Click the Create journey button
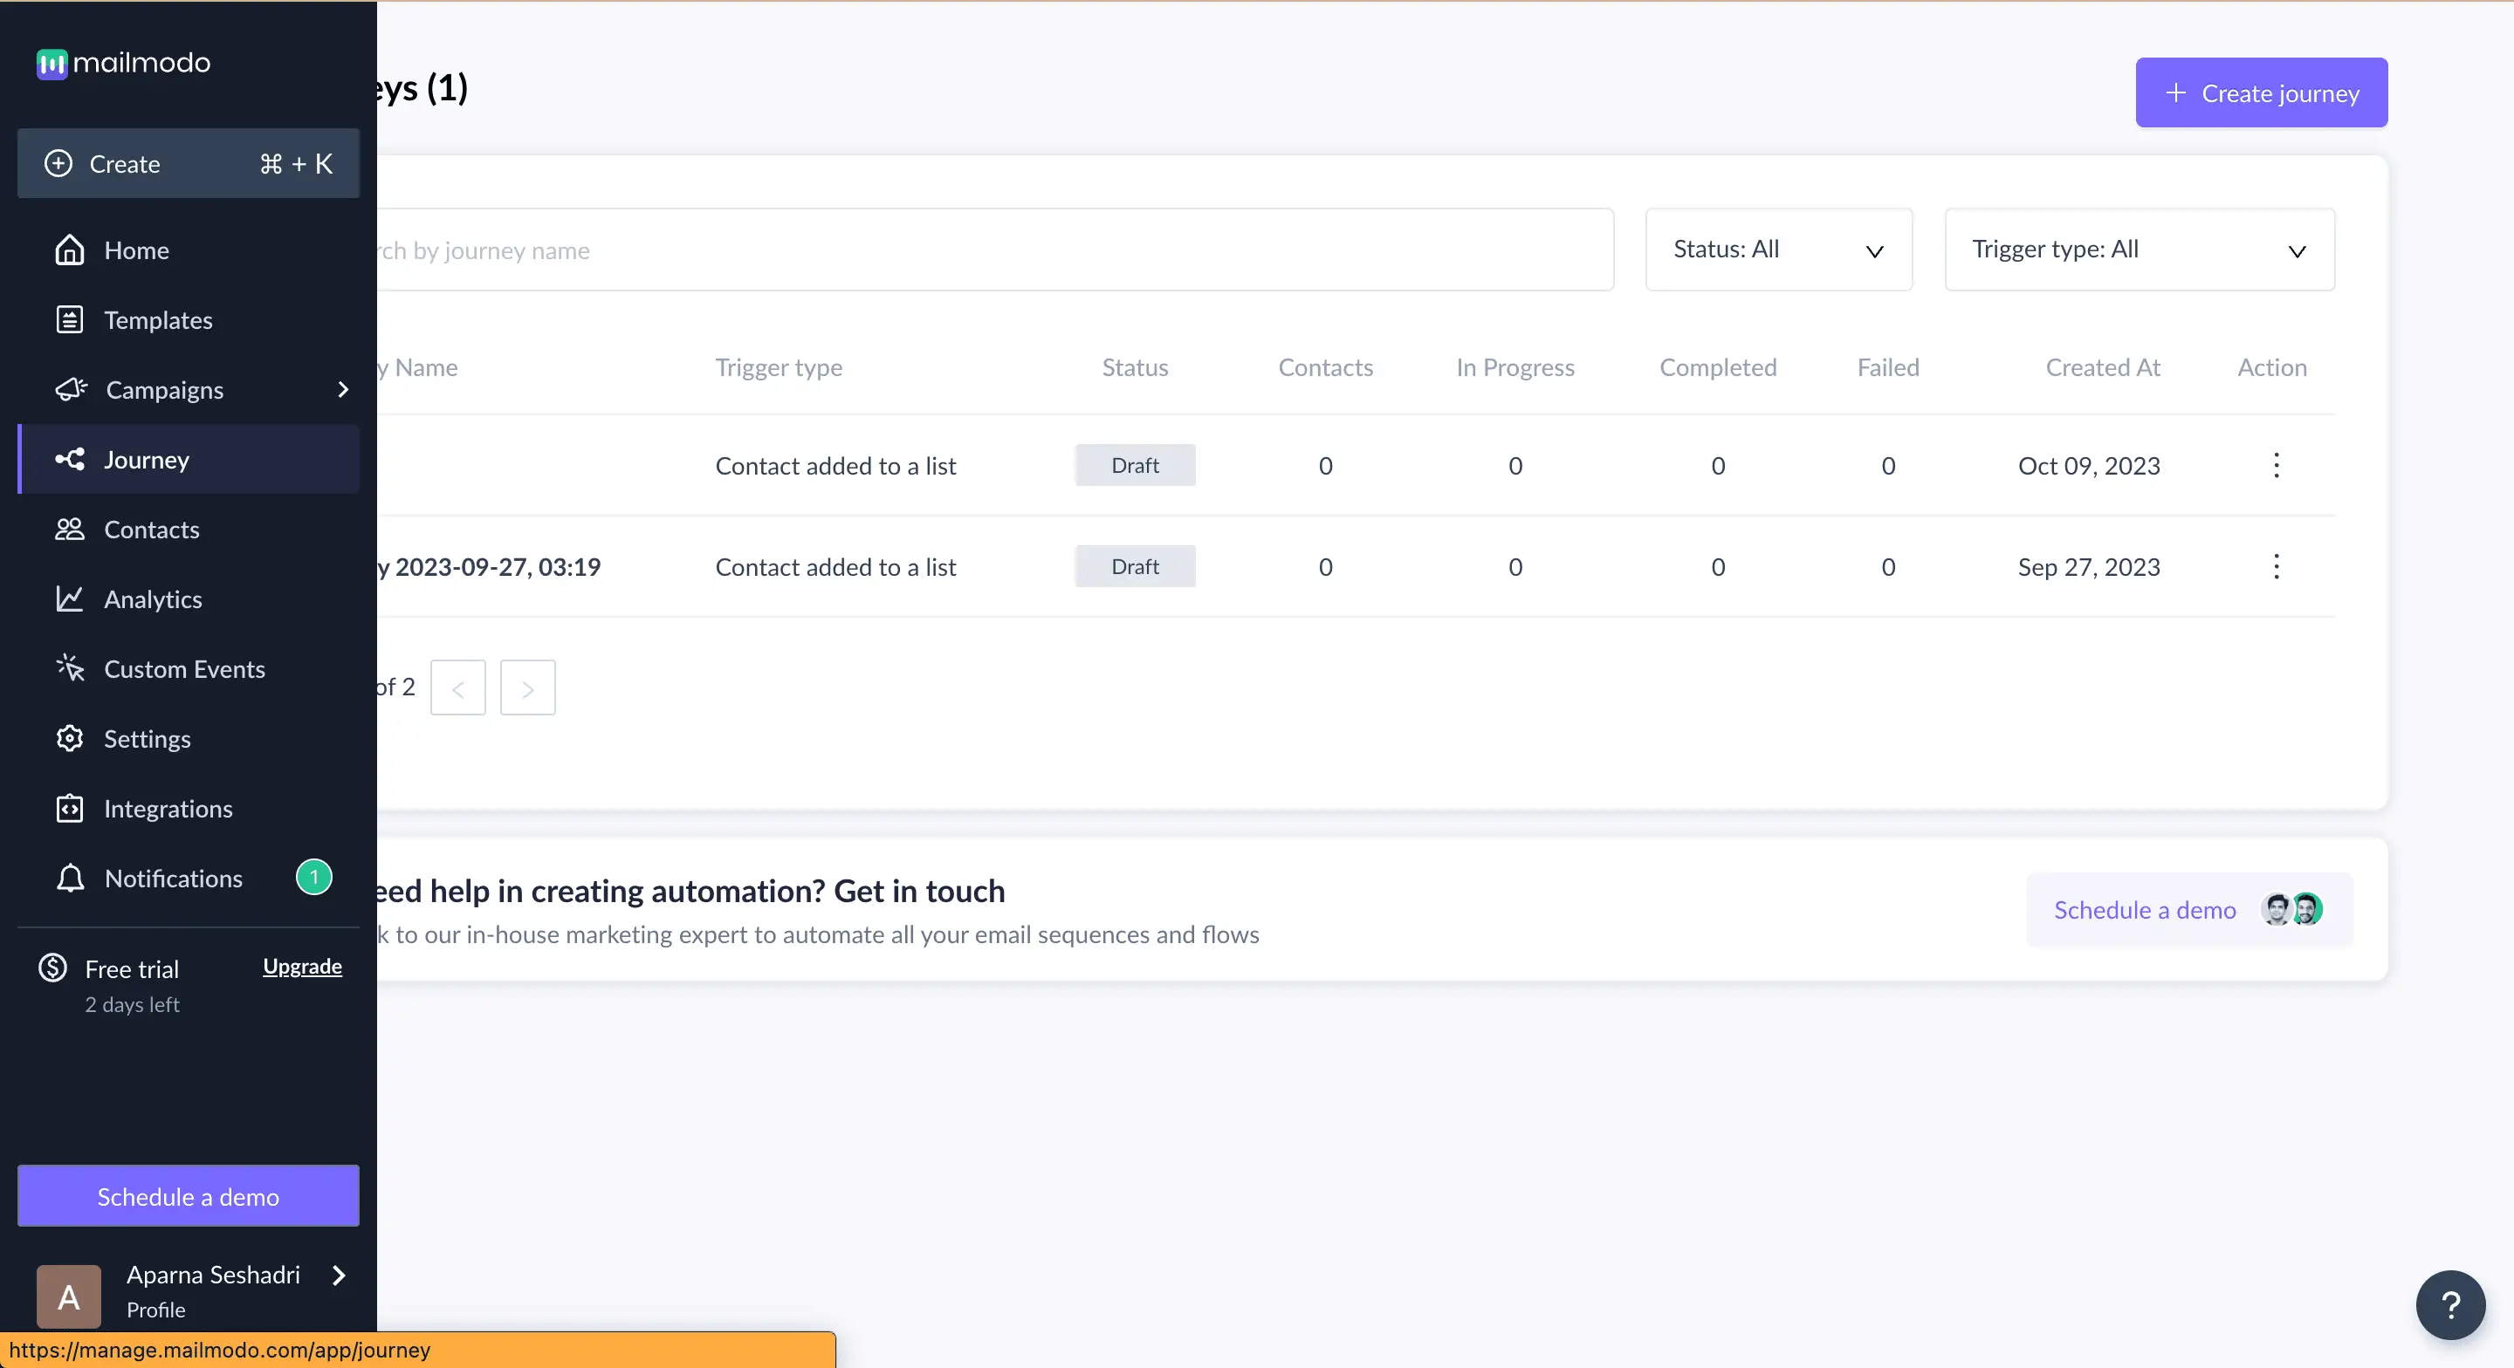 click(x=2260, y=92)
